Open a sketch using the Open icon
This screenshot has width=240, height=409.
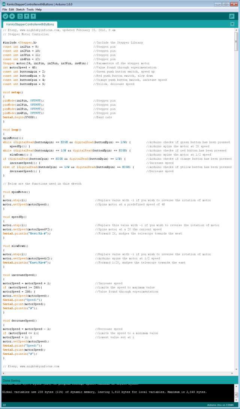point(27,17)
